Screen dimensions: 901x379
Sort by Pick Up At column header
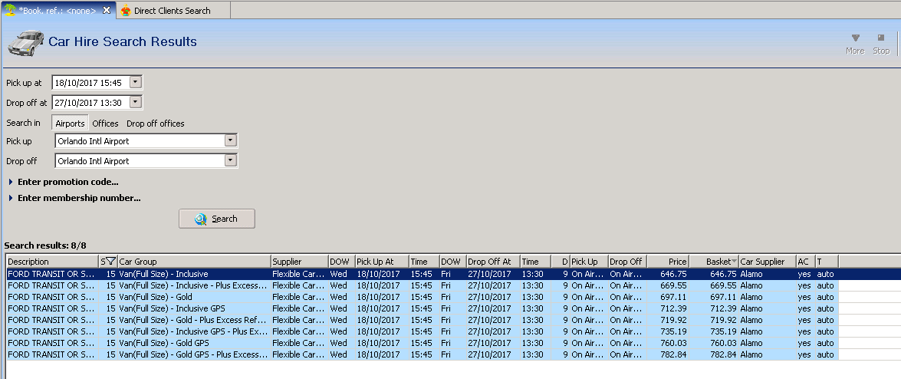tap(382, 262)
